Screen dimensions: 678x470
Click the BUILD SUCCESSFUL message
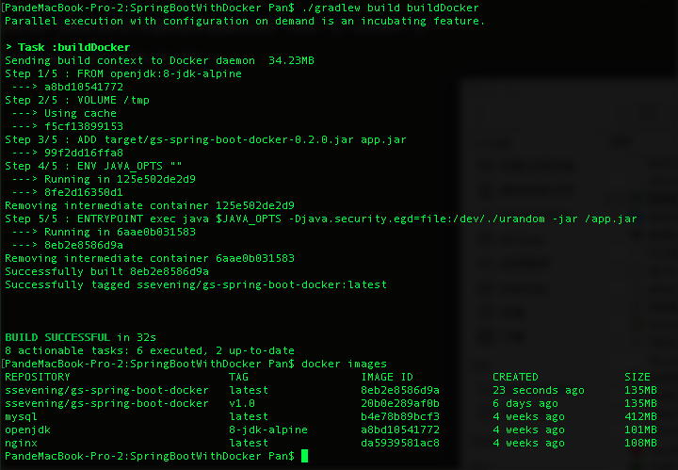80,337
